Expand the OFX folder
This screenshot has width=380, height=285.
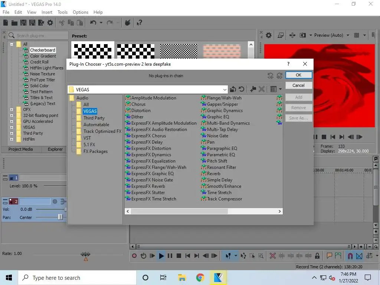tap(12, 109)
